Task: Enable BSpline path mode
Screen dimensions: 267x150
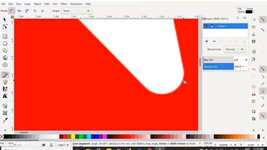Action: [x=27, y=11]
